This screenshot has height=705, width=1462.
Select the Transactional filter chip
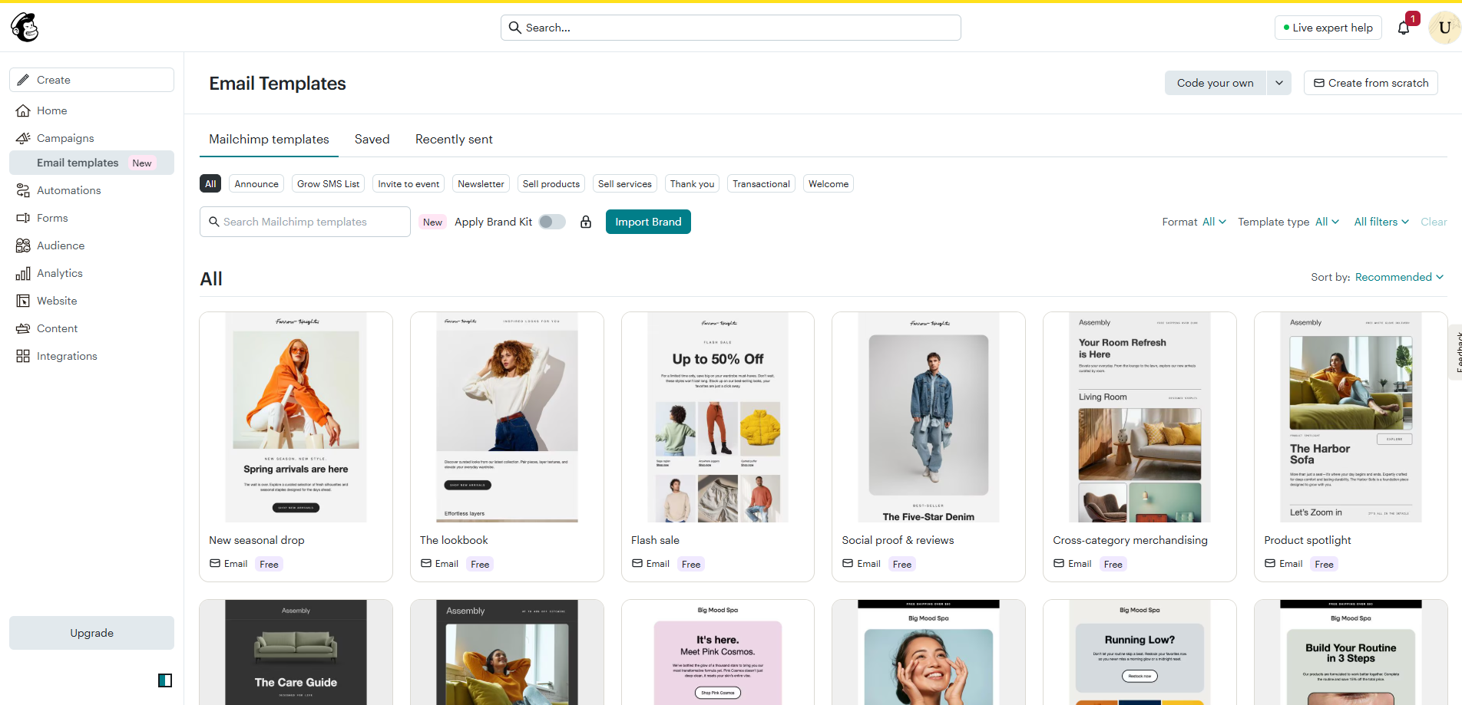pyautogui.click(x=761, y=184)
